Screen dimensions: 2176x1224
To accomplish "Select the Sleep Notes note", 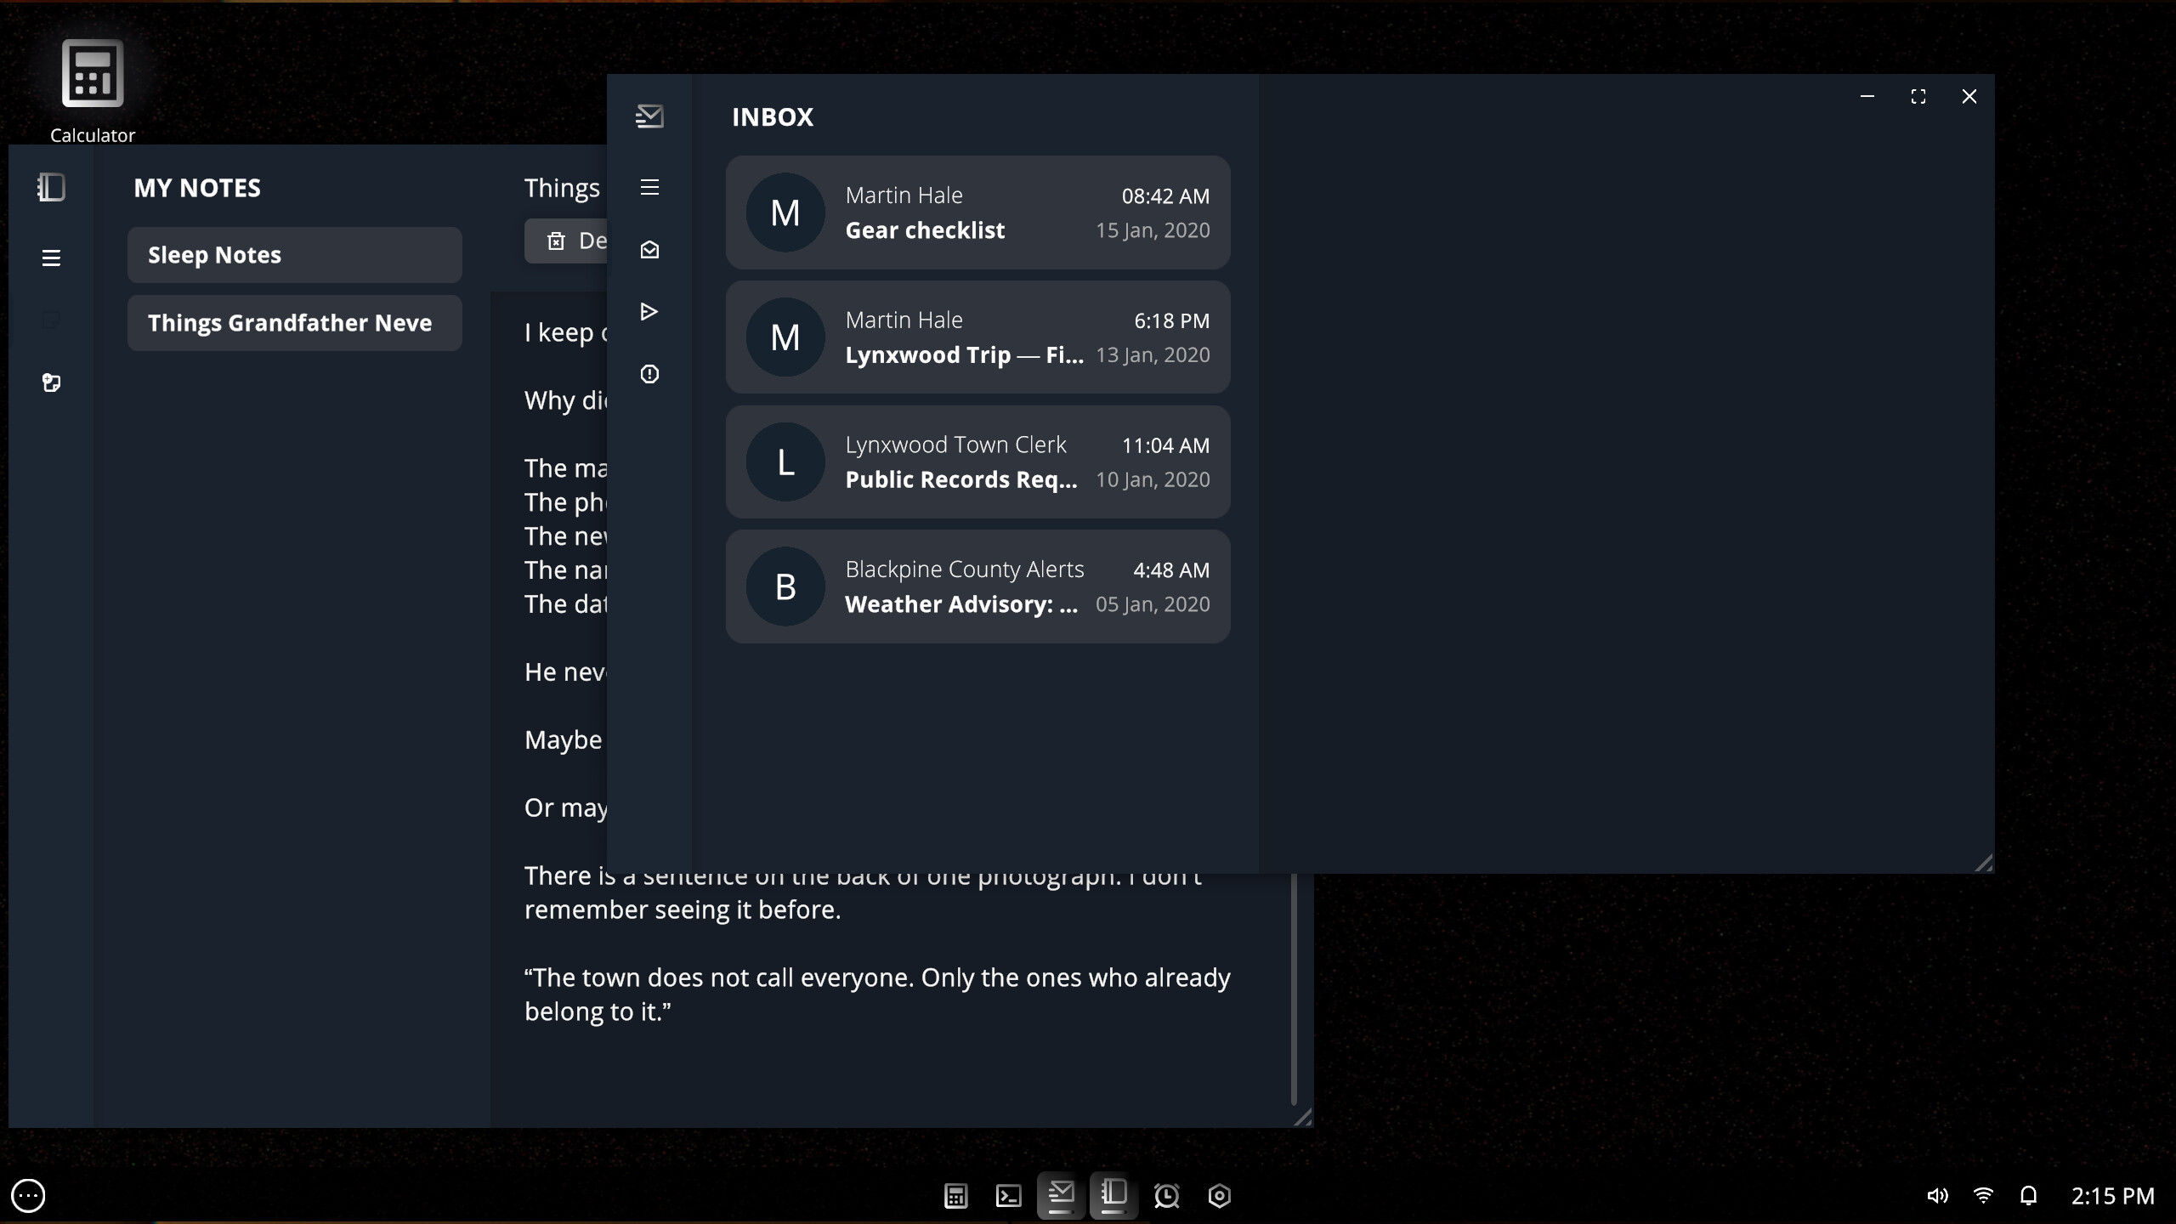I will 295,255.
